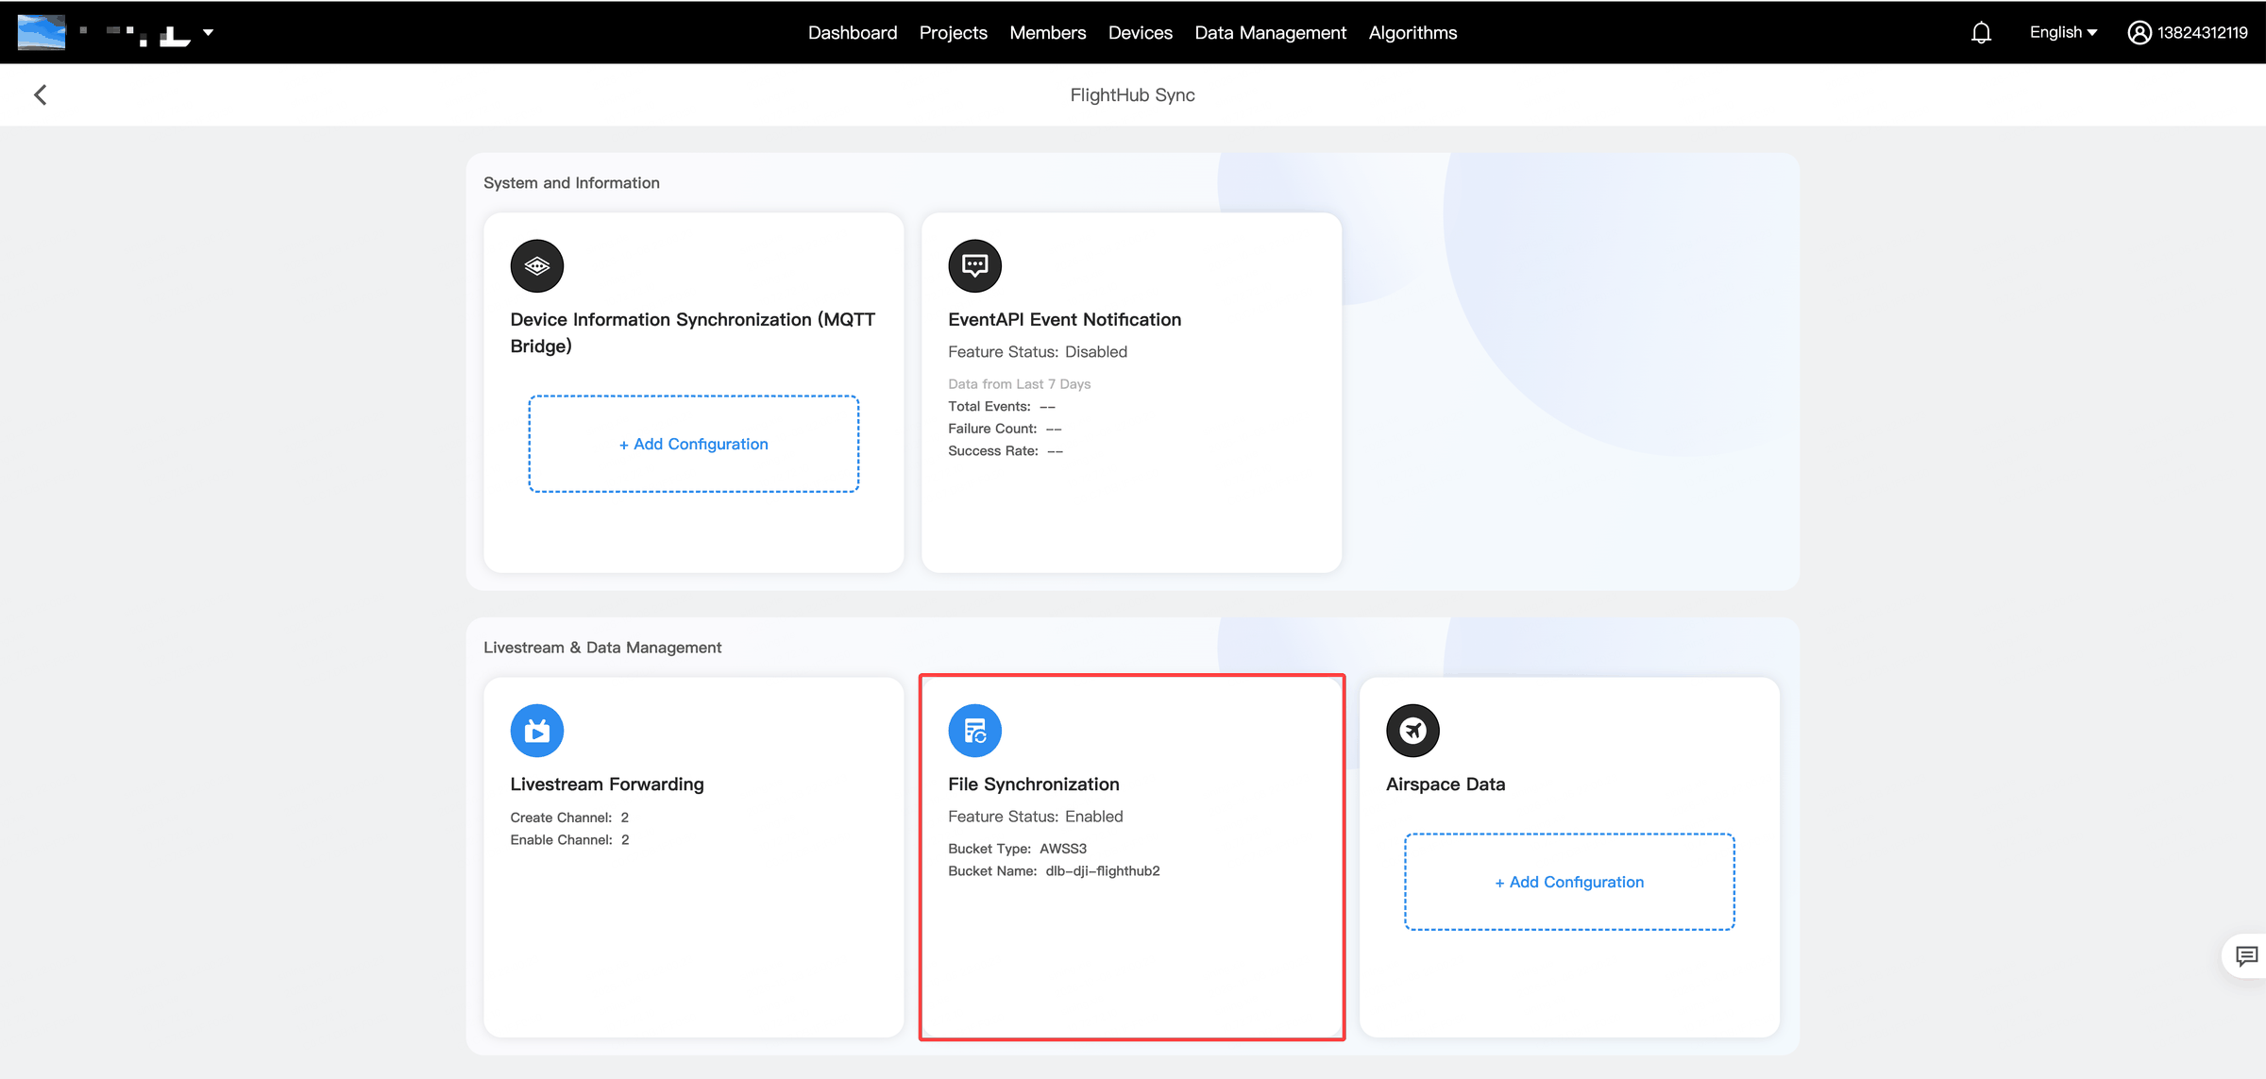Click the MQTT Bridge device sync icon

click(537, 266)
